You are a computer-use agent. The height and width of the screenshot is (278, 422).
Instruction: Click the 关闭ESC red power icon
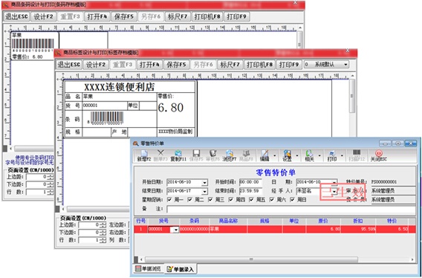click(379, 156)
